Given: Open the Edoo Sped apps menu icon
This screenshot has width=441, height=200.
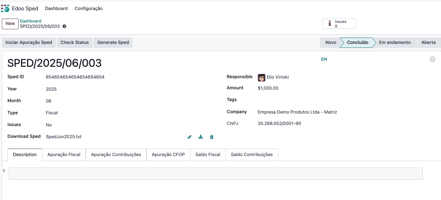Looking at the screenshot, I should (5, 8).
